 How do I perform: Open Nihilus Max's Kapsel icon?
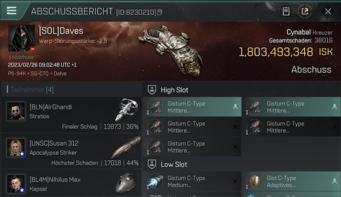click(126, 183)
